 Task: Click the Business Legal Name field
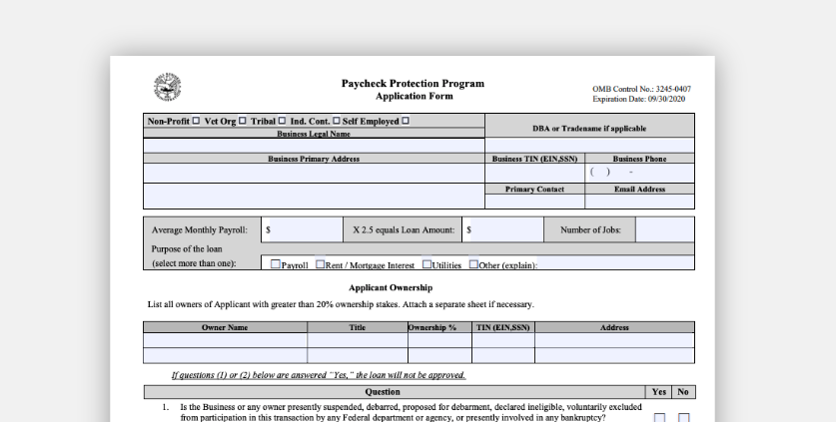click(x=314, y=146)
